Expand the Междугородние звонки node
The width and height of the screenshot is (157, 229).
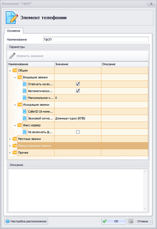[x=10, y=146]
